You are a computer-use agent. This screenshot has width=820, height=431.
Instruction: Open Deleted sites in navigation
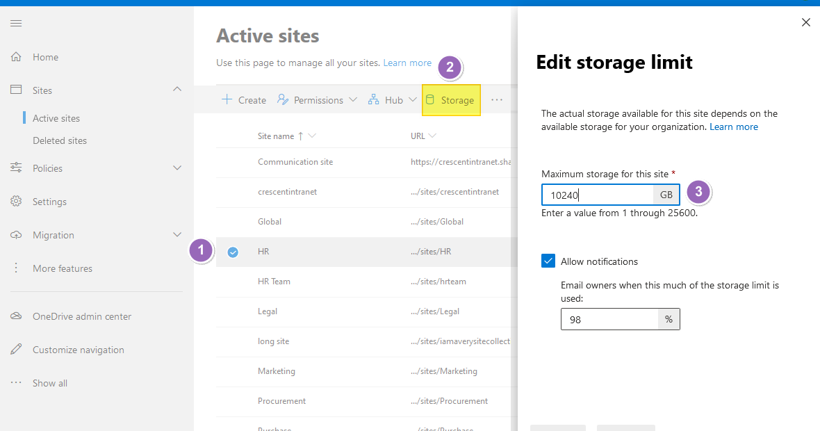(60, 140)
